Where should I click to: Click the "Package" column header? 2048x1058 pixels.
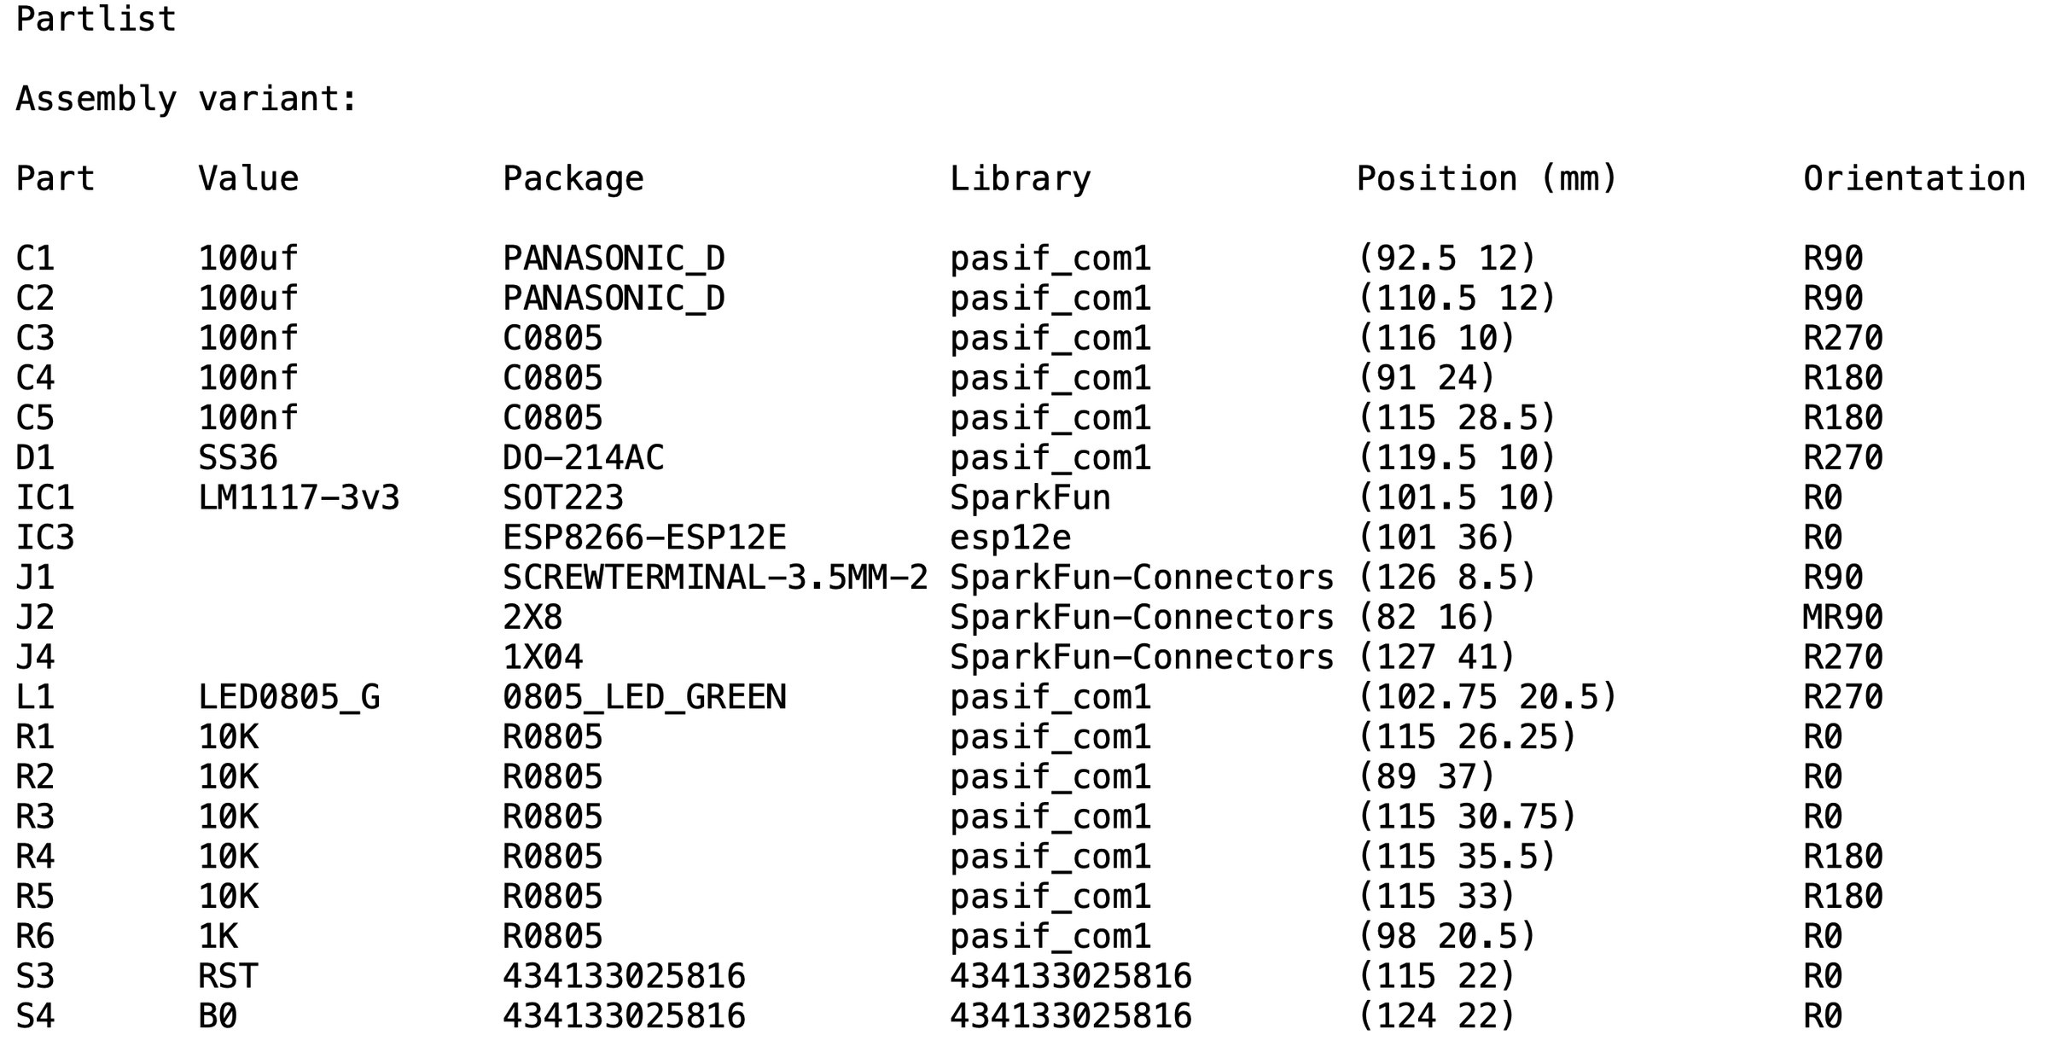[x=573, y=179]
